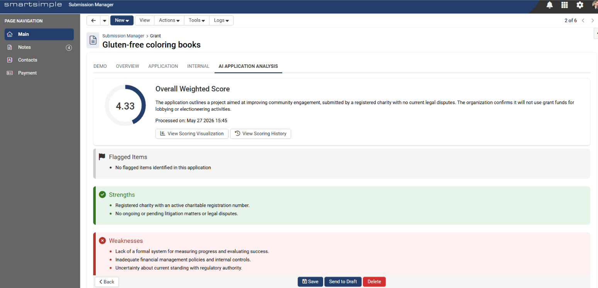Open the notifications bell

click(x=549, y=5)
